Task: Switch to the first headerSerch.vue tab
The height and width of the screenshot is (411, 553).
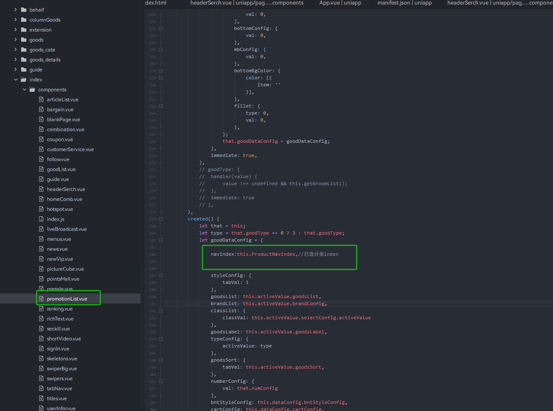Action: click(x=247, y=3)
